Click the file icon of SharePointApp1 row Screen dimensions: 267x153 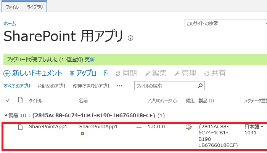tap(21, 127)
